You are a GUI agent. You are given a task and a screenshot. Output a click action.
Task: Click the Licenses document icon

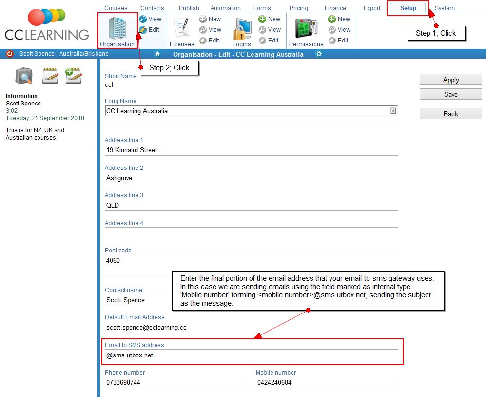point(181,28)
